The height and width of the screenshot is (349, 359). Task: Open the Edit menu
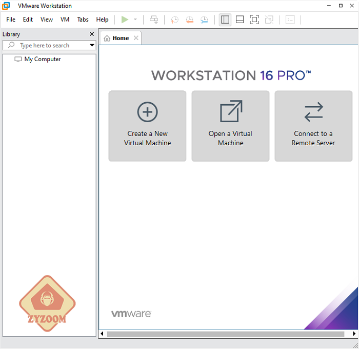pyautogui.click(x=28, y=20)
